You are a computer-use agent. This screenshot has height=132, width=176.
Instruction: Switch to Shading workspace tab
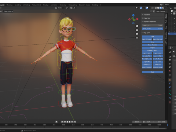(46, 5)
